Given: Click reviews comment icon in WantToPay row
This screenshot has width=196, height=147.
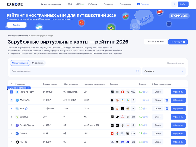Looking at the screenshot, I should pyautogui.click(x=144, y=100).
